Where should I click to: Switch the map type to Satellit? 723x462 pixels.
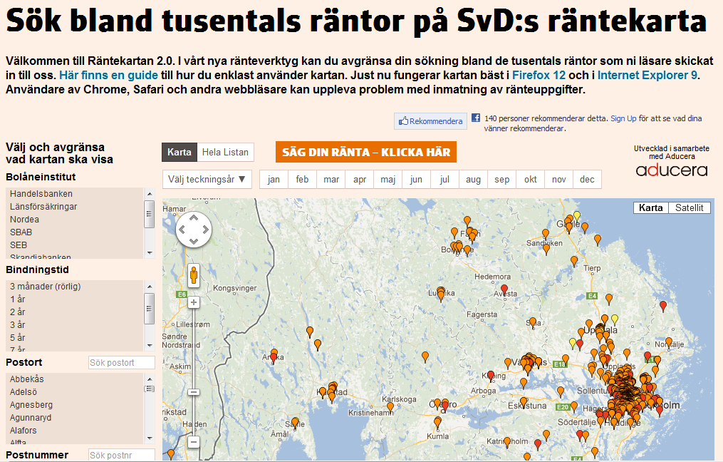(x=690, y=207)
